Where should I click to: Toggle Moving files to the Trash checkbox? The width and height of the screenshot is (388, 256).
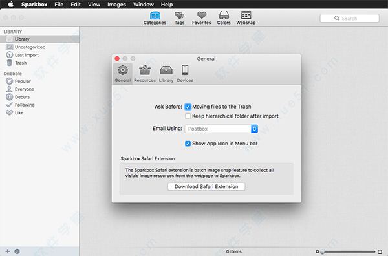pos(188,107)
